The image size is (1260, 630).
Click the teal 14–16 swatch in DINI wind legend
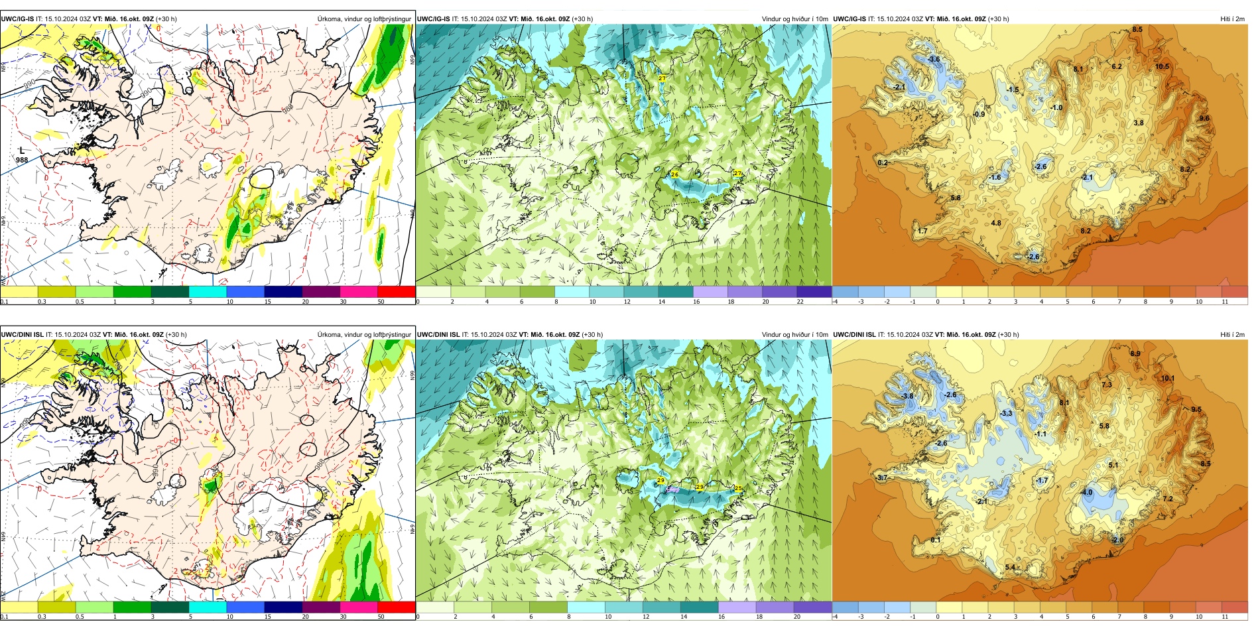click(x=699, y=607)
